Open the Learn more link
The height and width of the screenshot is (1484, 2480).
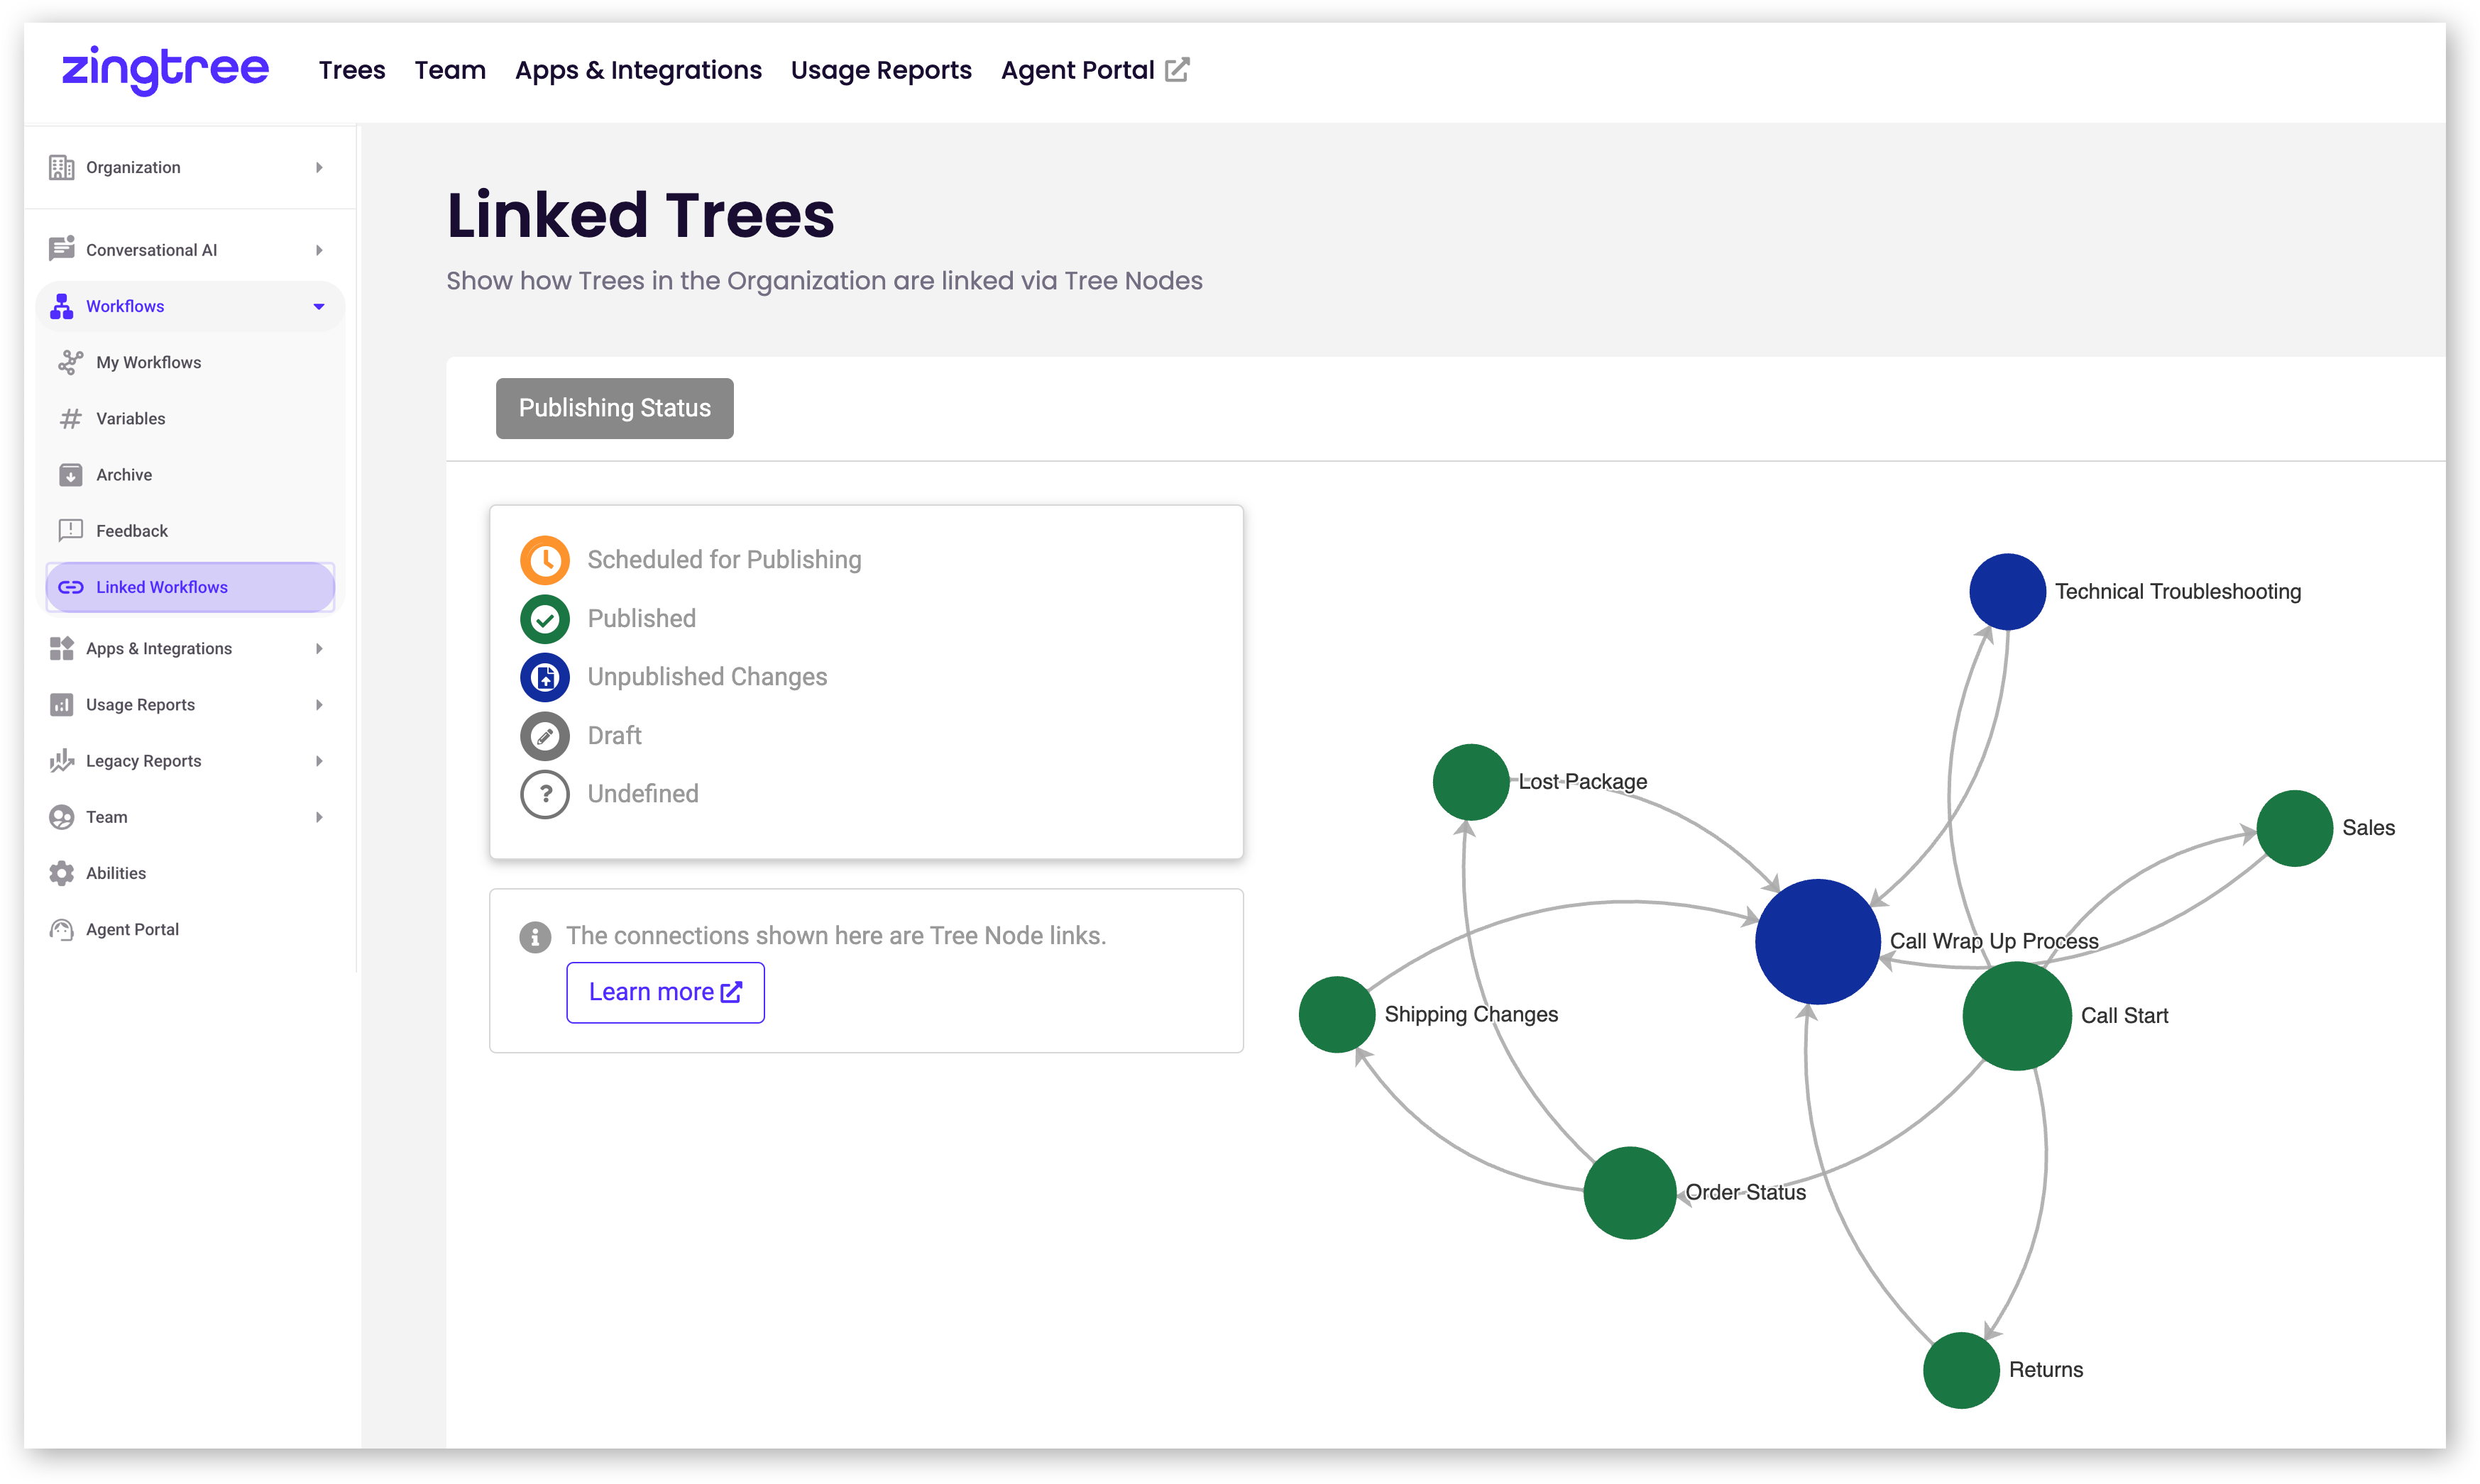pyautogui.click(x=665, y=992)
